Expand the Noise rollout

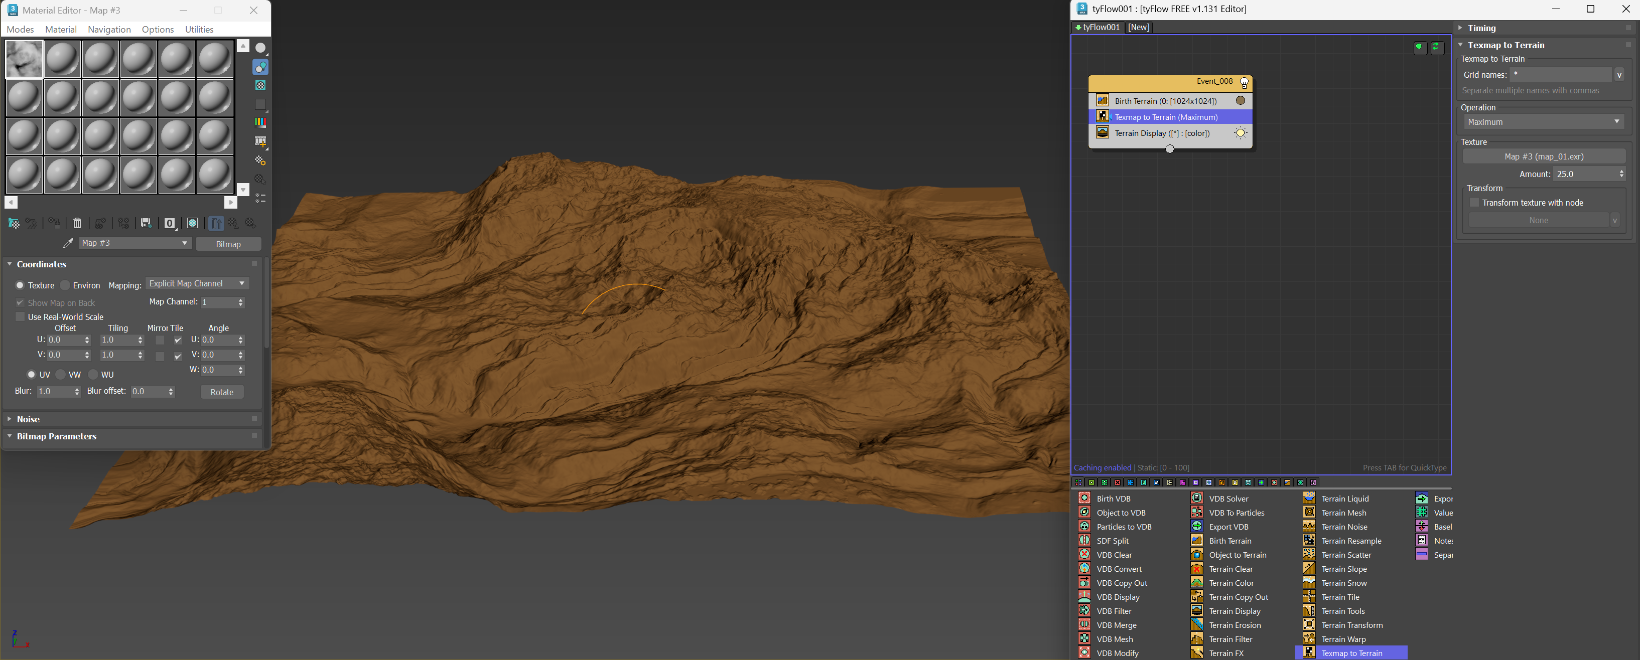click(x=28, y=419)
